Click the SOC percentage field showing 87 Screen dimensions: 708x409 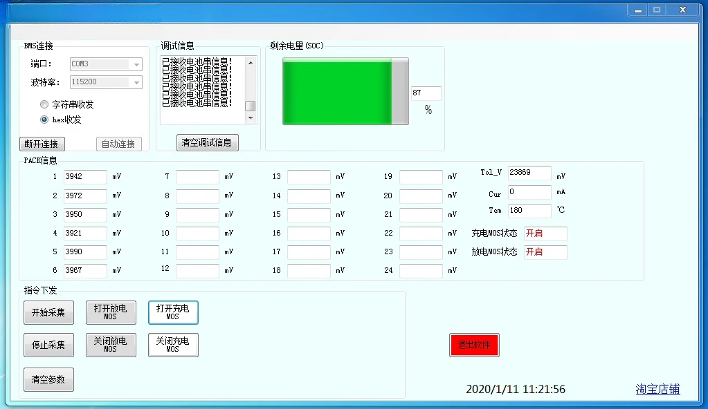426,93
